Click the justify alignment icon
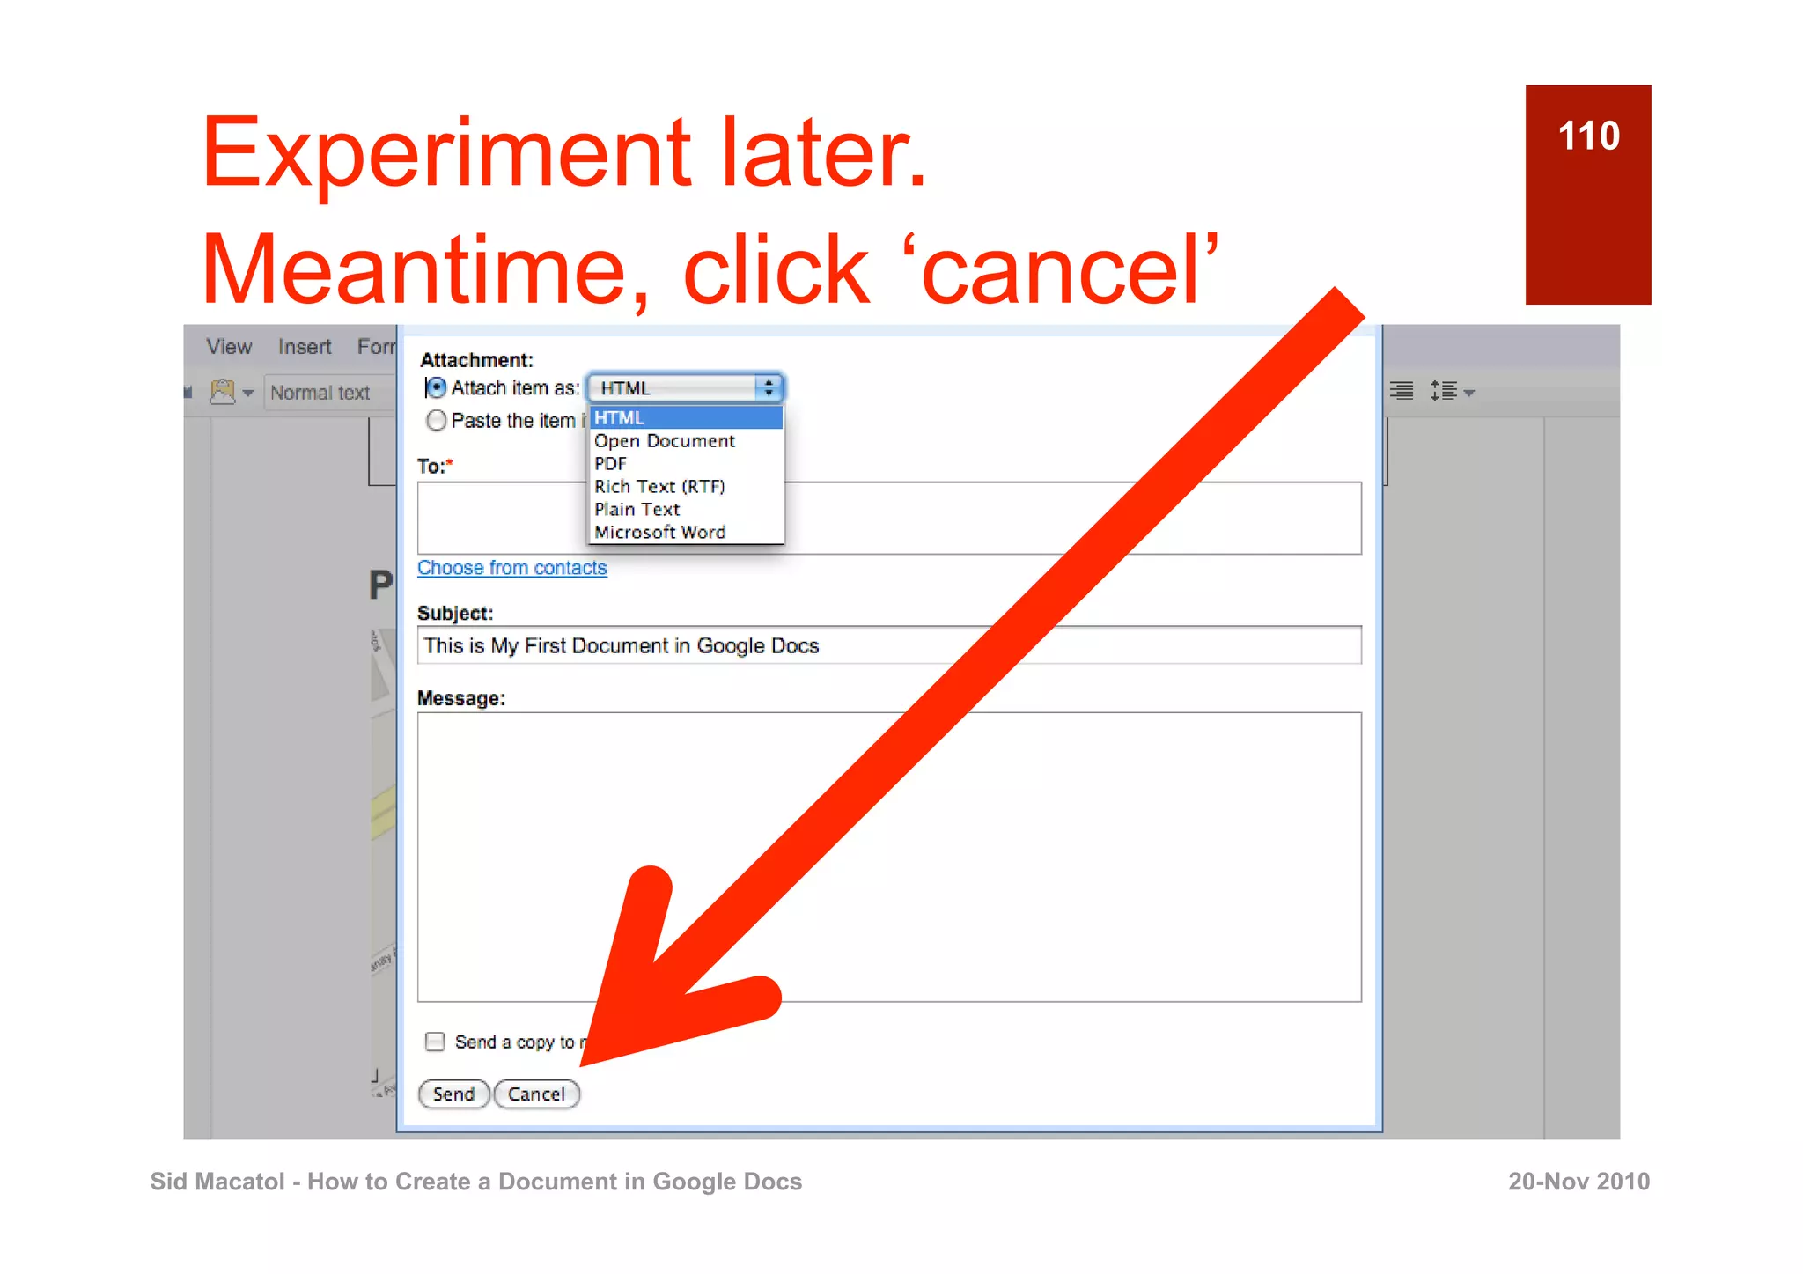This screenshot has height=1274, width=1803. point(1401,391)
